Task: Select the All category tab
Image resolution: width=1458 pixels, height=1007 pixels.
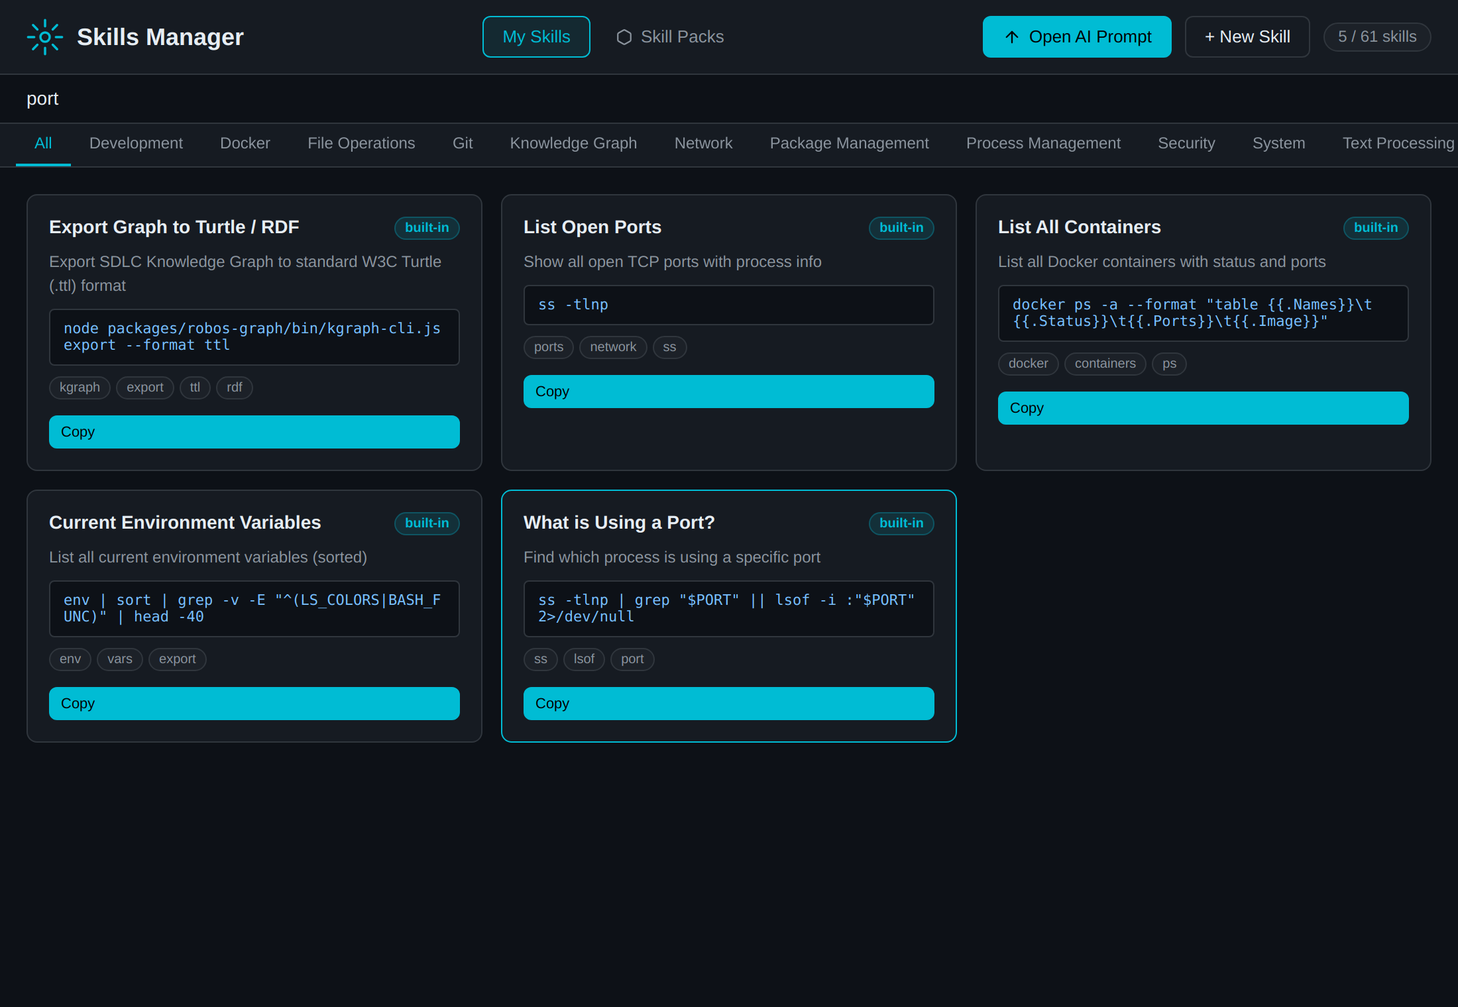Action: [x=43, y=144]
